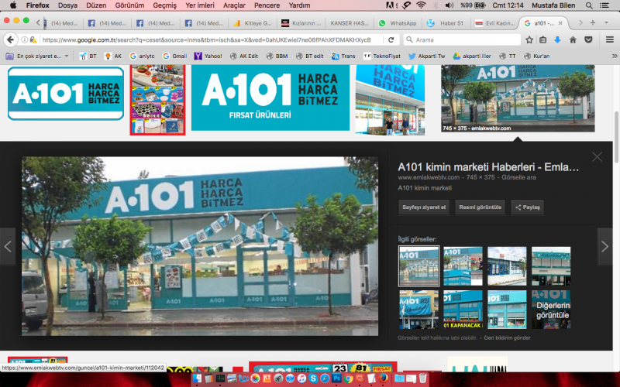Viewport: 620px width, 387px height.
Task: Show next image with right arrow
Action: 604,246
